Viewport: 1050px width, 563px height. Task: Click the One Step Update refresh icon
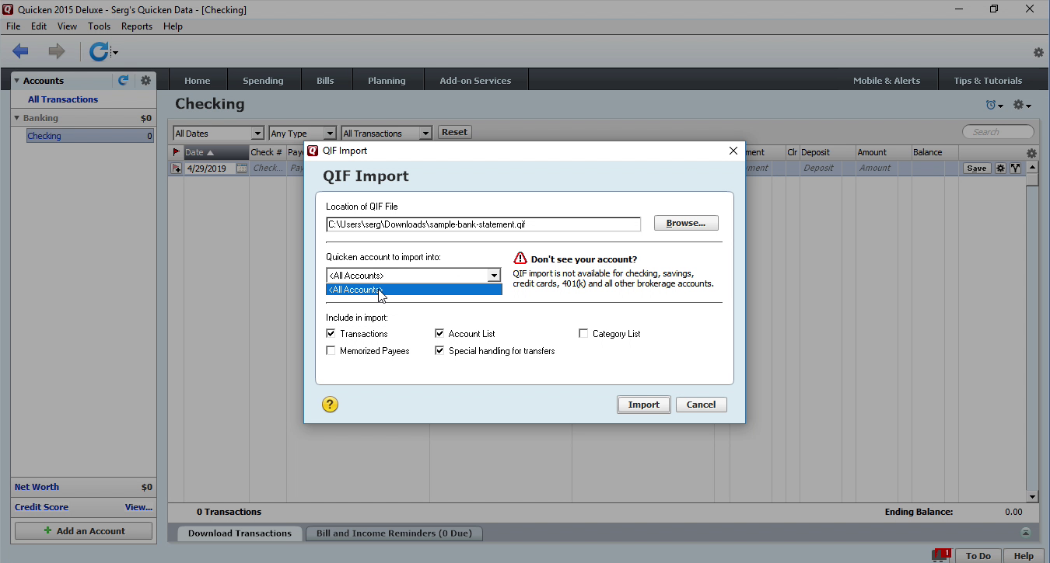click(x=99, y=52)
